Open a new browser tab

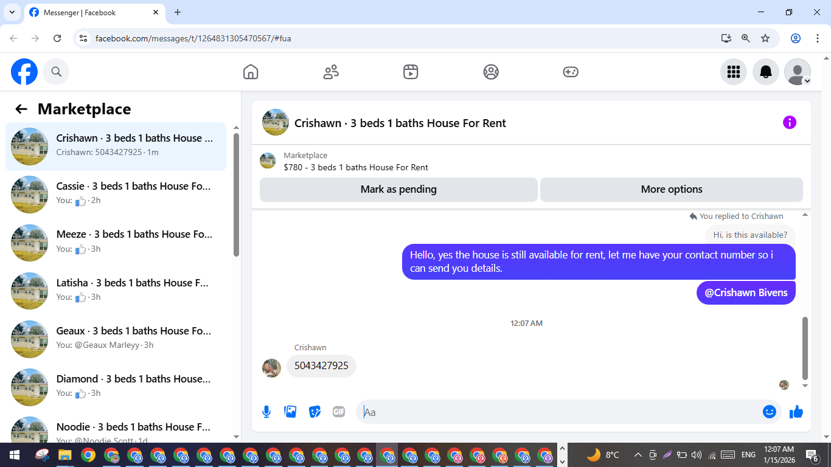coord(178,12)
